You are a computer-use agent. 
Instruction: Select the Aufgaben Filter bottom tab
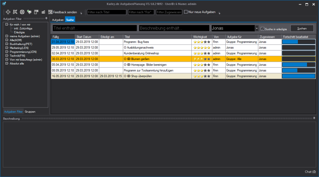(13, 112)
